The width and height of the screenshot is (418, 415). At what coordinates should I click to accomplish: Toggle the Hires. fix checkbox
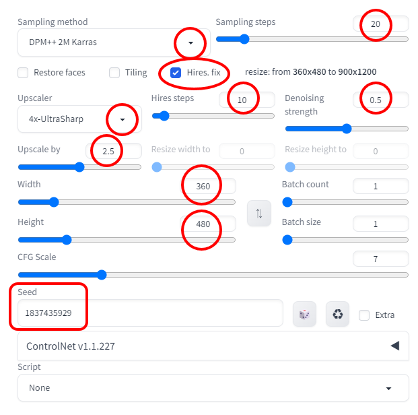[x=176, y=72]
